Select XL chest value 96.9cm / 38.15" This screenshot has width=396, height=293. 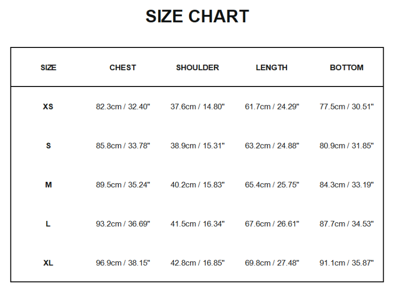[123, 263]
